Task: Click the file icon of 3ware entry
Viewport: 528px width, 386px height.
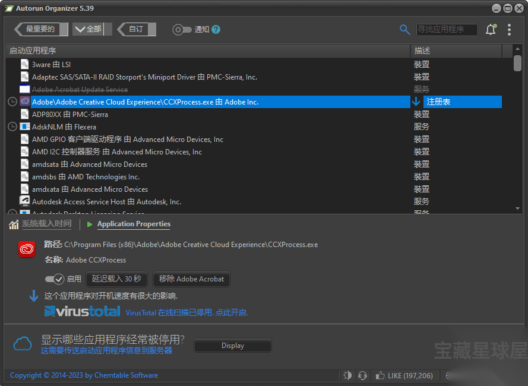Action: pos(24,64)
